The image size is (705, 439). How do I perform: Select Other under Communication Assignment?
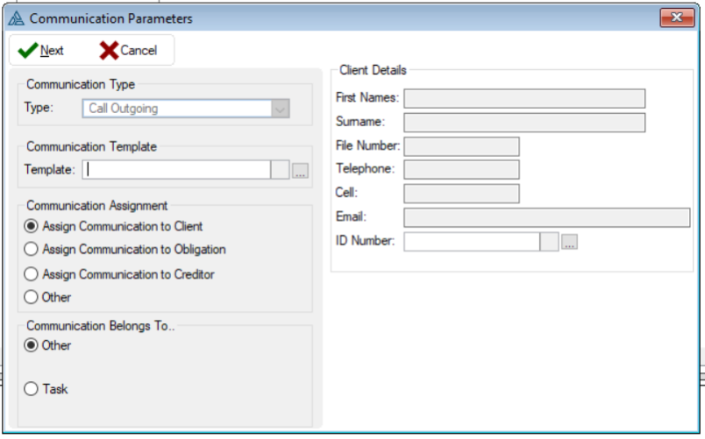(32, 297)
